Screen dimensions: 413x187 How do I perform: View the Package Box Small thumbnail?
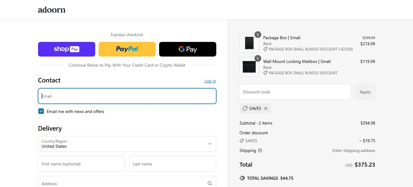pyautogui.click(x=249, y=43)
